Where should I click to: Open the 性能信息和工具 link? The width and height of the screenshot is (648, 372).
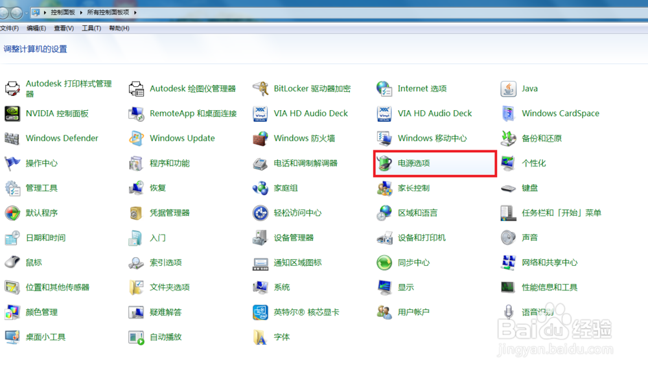point(550,287)
